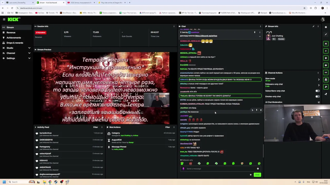Toggle the lightning activity widget icon
The width and height of the screenshot is (330, 185).
[326, 51]
